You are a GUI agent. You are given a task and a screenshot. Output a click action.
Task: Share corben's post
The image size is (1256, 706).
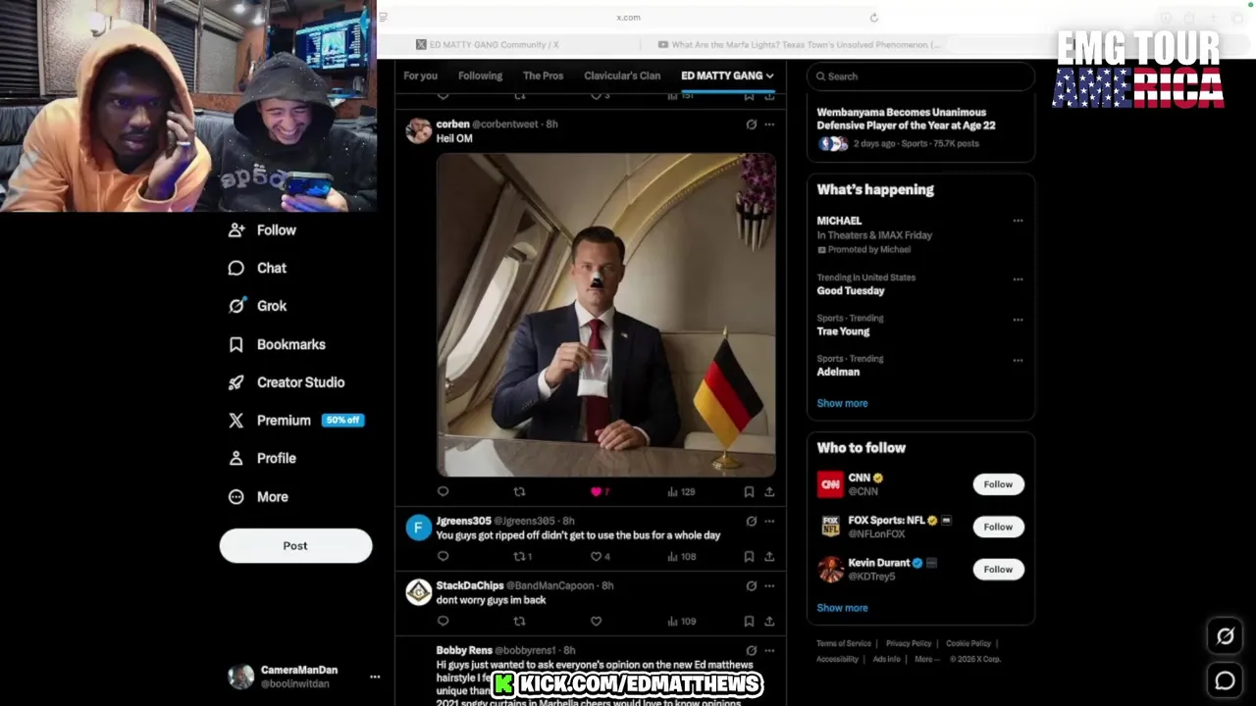click(x=769, y=491)
